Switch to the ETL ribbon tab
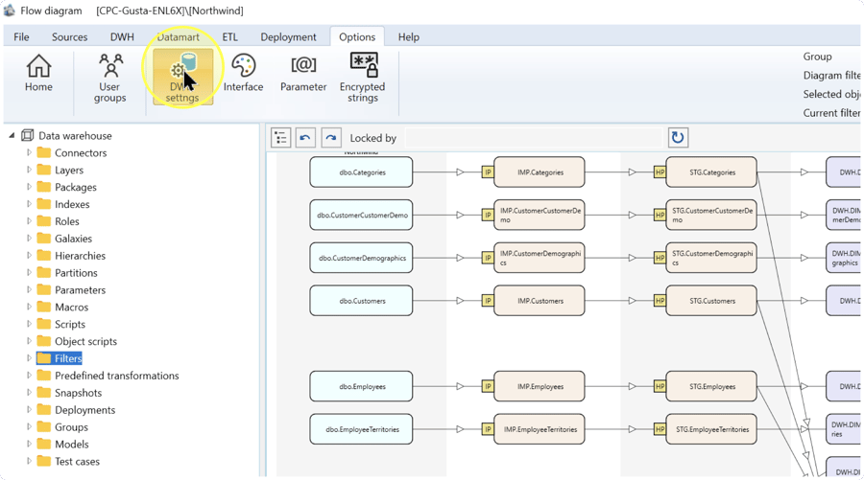 point(229,36)
